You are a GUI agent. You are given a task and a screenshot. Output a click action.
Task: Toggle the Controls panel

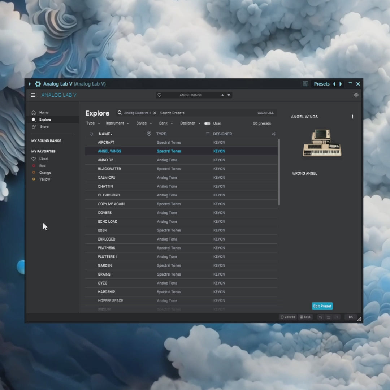[x=288, y=317]
